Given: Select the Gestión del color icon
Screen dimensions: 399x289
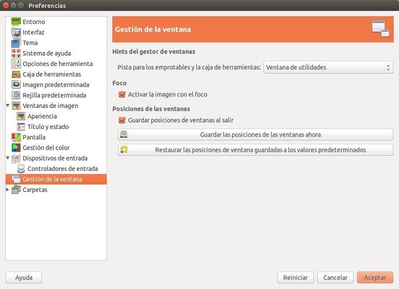Looking at the screenshot, I should click(16, 148).
